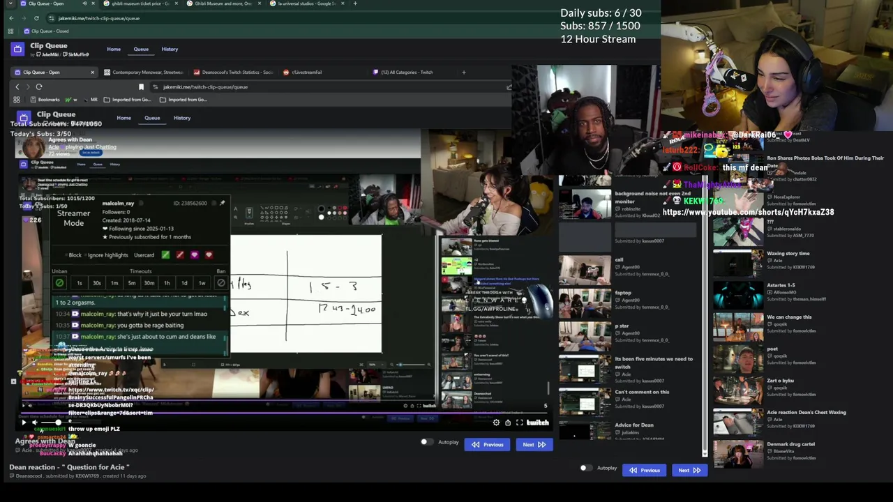Select 'Advice for Dean' clip title

[x=634, y=425]
